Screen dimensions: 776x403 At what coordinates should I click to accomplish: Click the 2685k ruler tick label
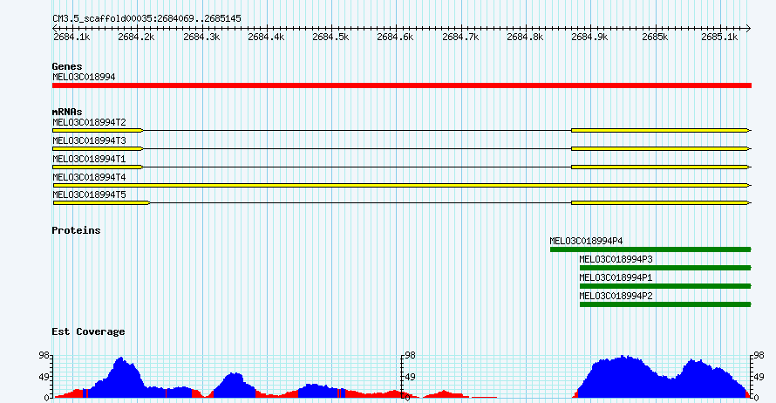point(655,38)
